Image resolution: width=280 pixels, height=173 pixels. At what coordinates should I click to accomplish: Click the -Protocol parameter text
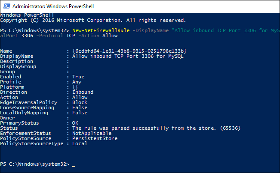pos(49,36)
